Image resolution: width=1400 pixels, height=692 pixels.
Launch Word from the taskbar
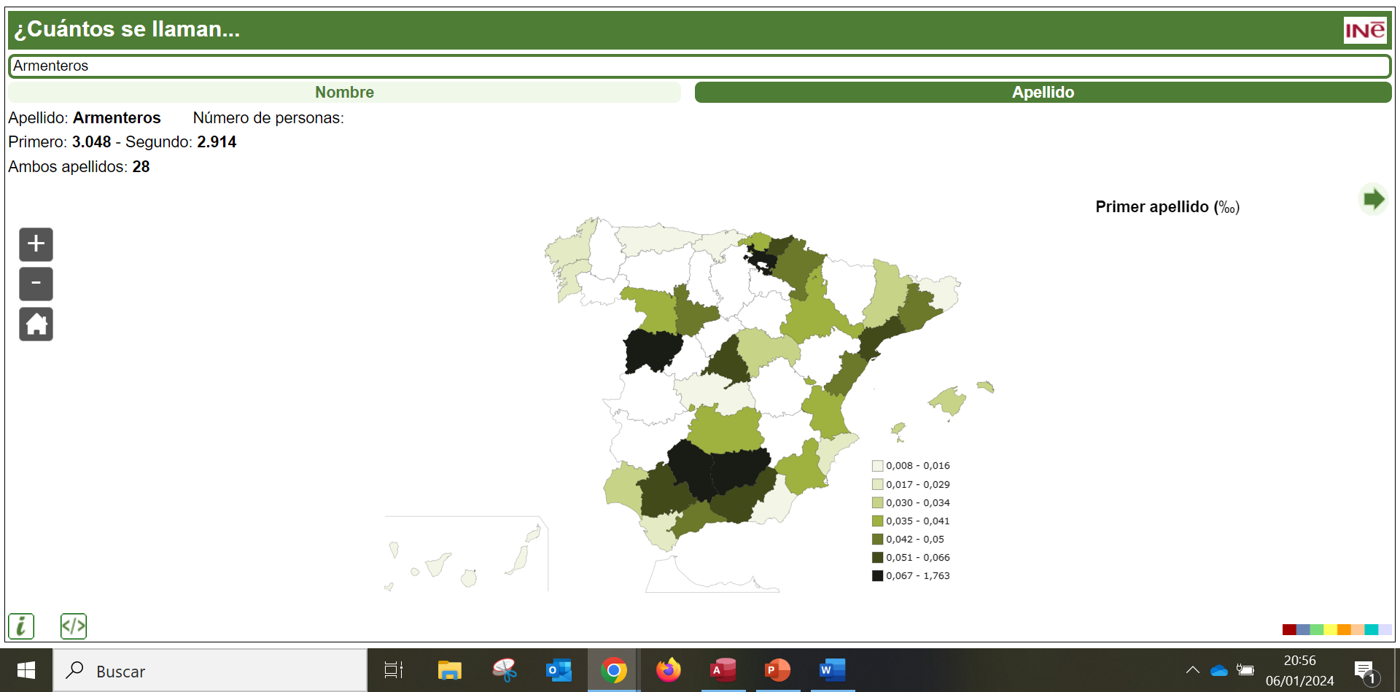[832, 670]
